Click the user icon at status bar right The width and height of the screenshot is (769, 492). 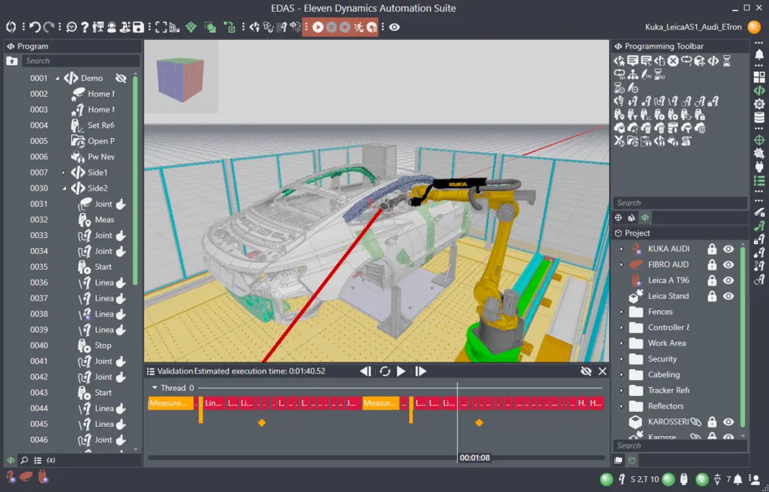(755, 479)
